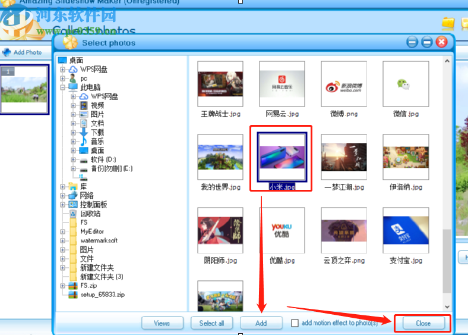
Task: Expand the WPS网盘 node under 桌面 root
Action: [x=62, y=70]
